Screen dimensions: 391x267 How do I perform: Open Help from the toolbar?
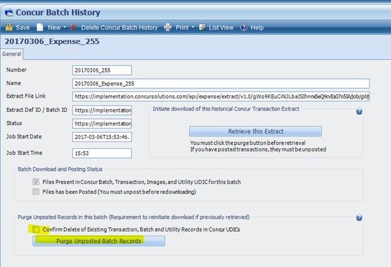257,28
